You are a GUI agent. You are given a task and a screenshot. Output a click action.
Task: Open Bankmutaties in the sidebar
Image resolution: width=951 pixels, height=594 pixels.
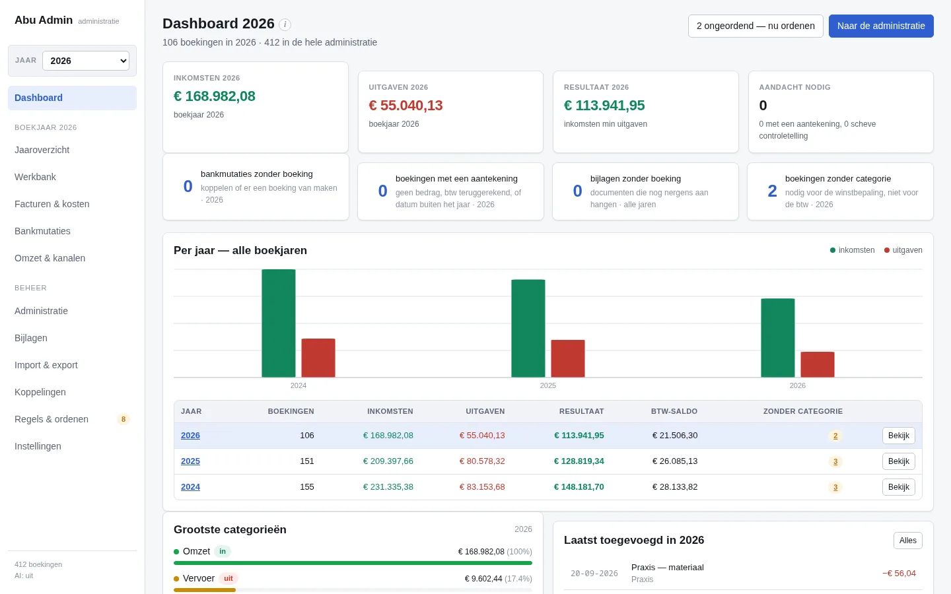tap(72, 231)
